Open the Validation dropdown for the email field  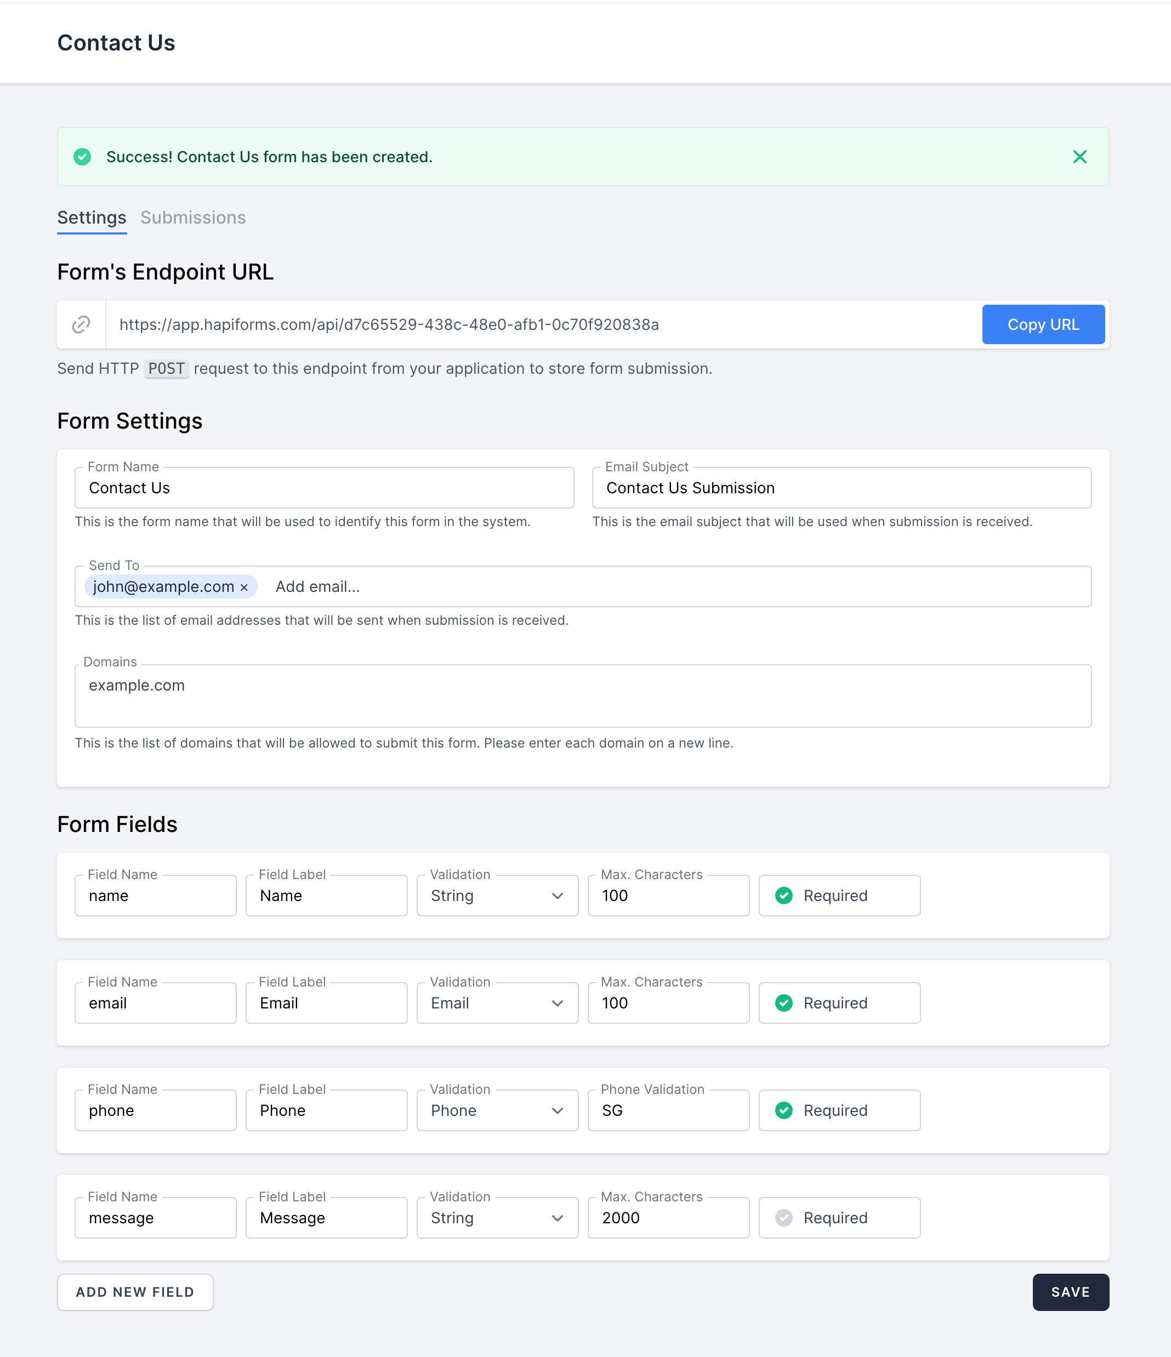(497, 1003)
